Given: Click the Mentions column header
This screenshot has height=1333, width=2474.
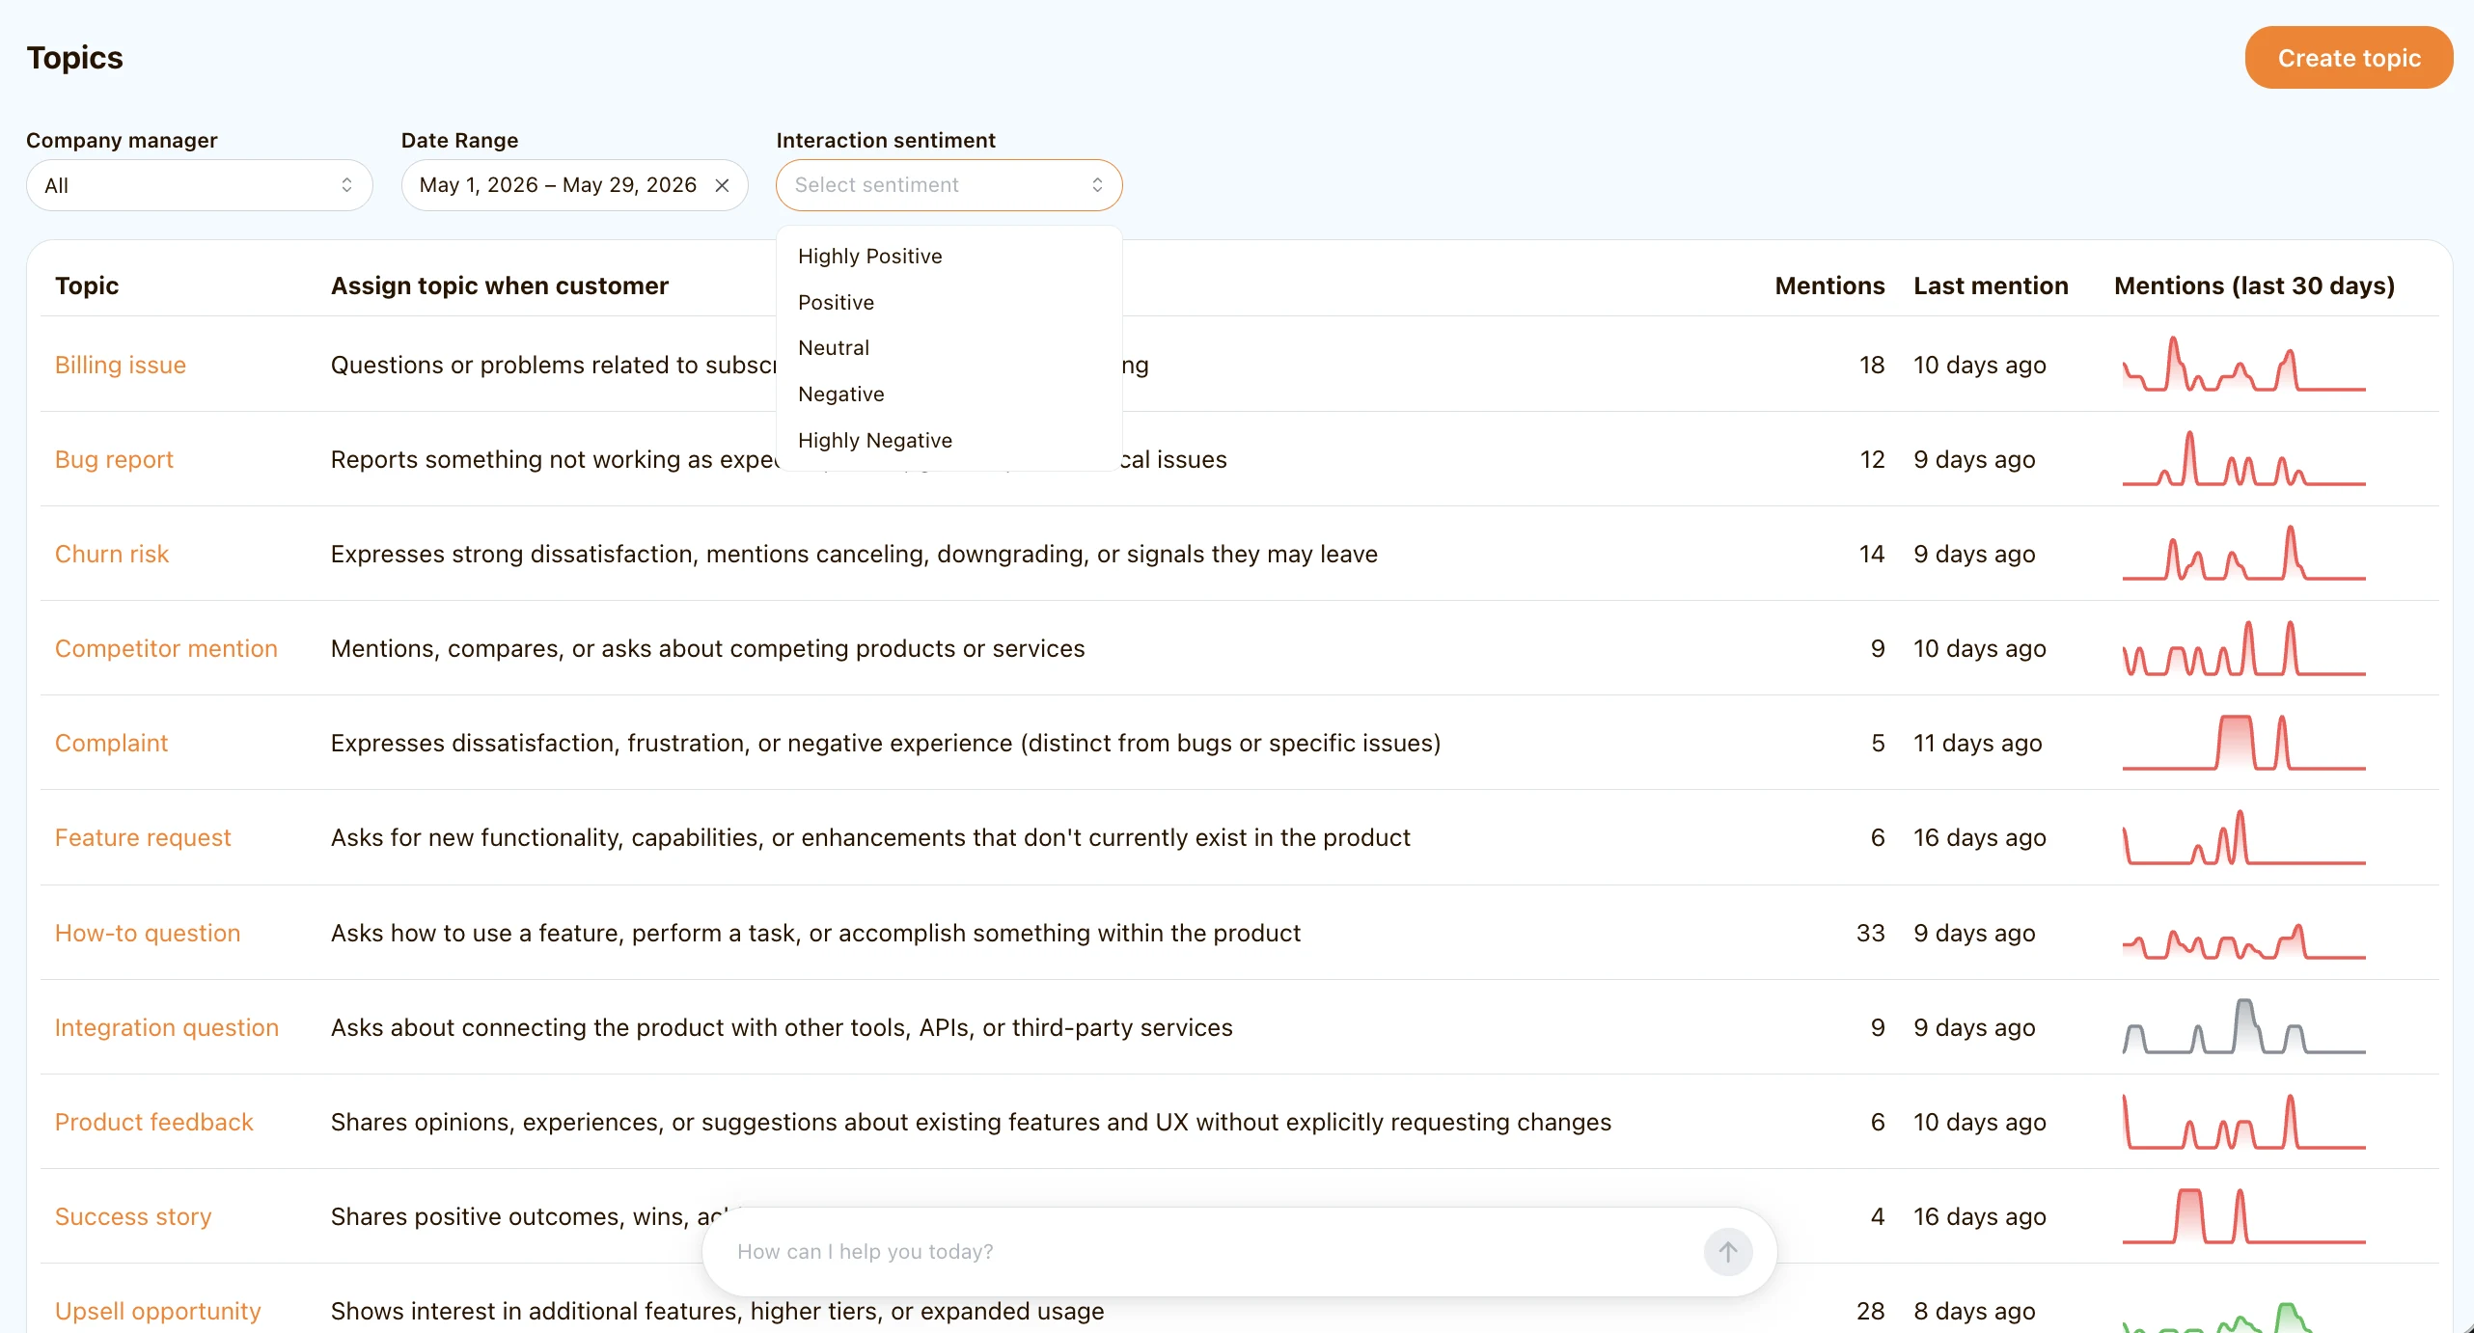Looking at the screenshot, I should click(1829, 286).
